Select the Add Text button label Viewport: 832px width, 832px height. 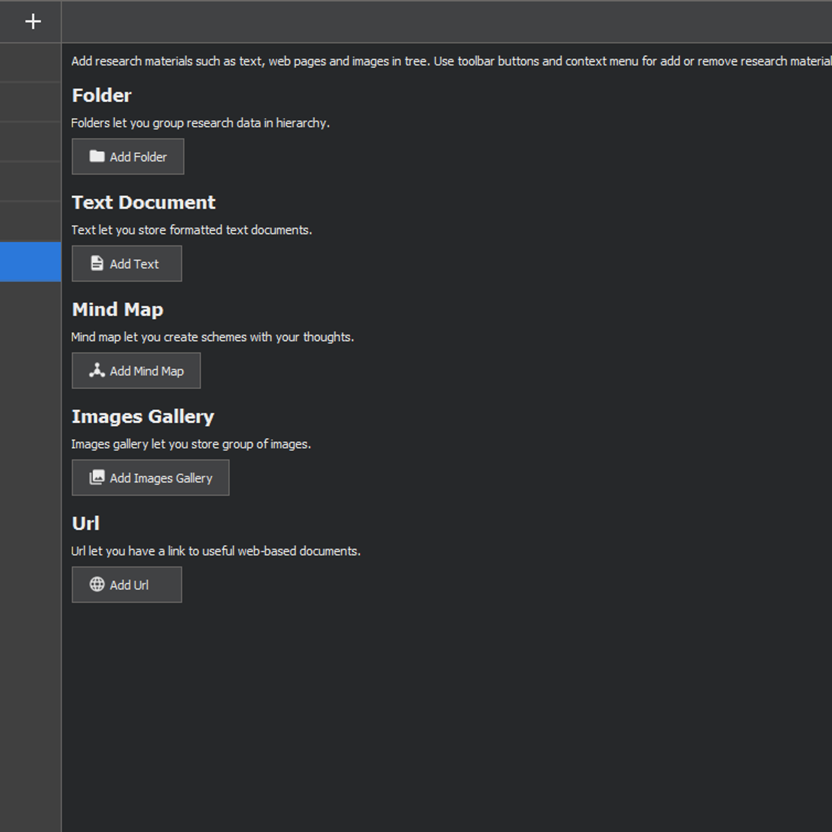tap(135, 264)
